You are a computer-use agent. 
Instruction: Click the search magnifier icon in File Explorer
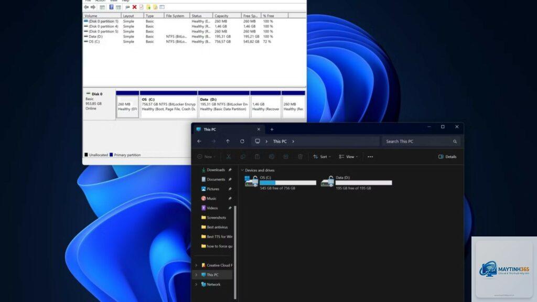[x=455, y=142]
